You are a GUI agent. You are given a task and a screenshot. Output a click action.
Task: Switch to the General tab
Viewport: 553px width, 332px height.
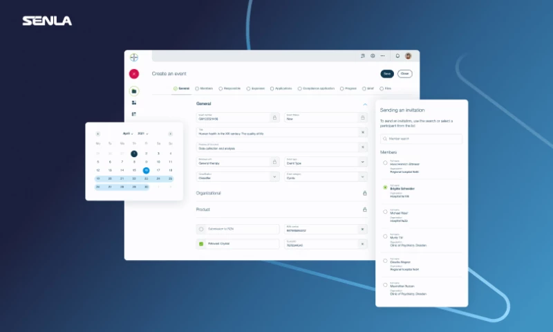181,89
